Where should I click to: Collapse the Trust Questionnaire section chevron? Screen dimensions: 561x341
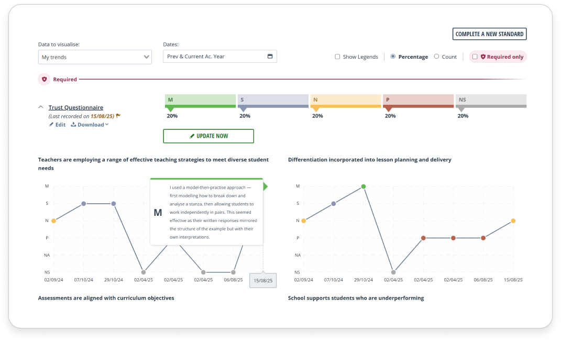pos(41,107)
